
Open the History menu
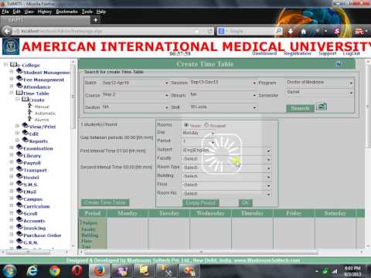45,12
